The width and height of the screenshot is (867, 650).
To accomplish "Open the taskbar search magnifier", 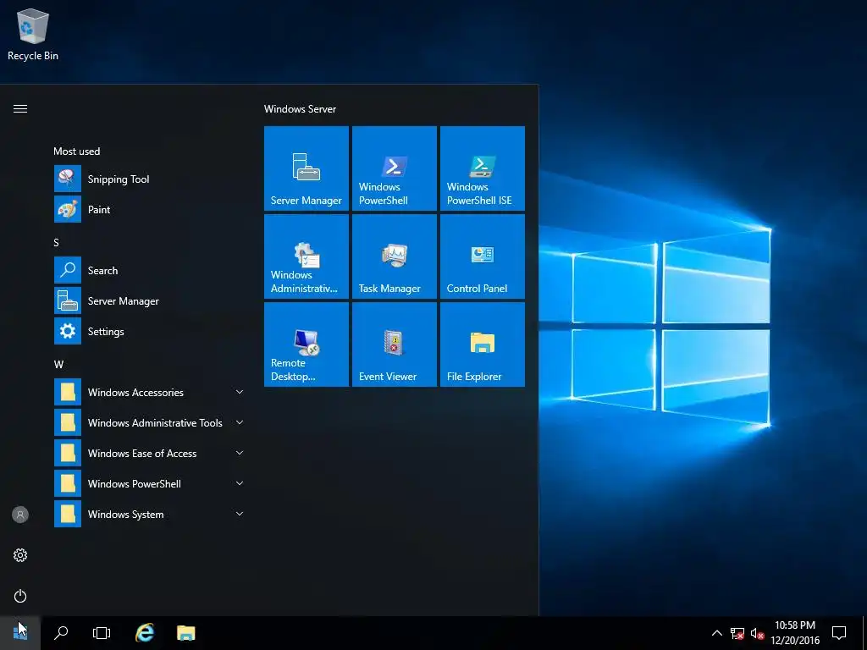I will (x=61, y=633).
